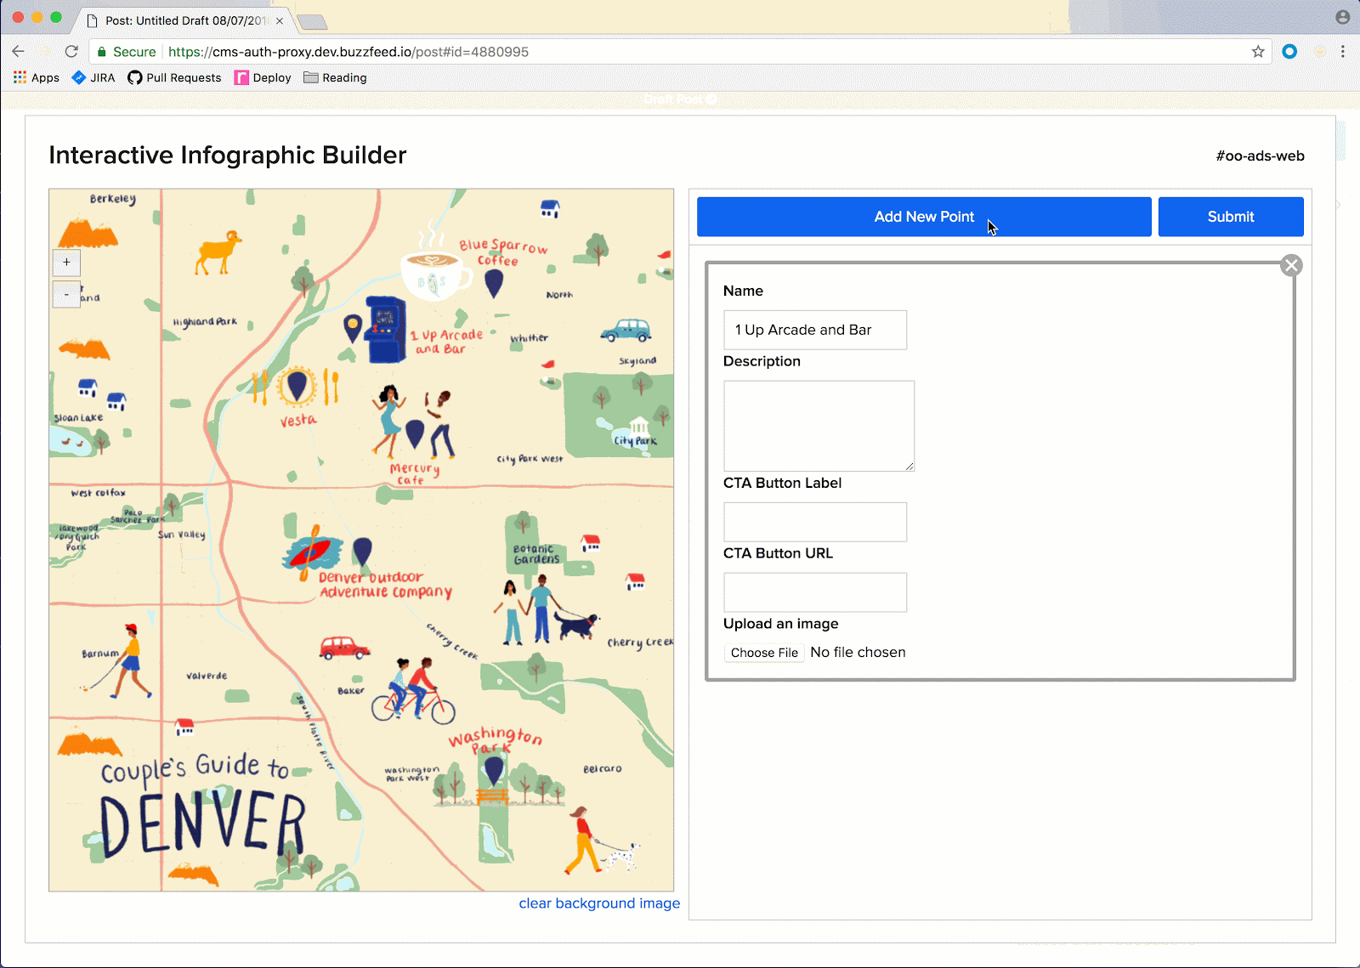Zoom out on the map
Viewport: 1360px width, 968px height.
point(66,294)
